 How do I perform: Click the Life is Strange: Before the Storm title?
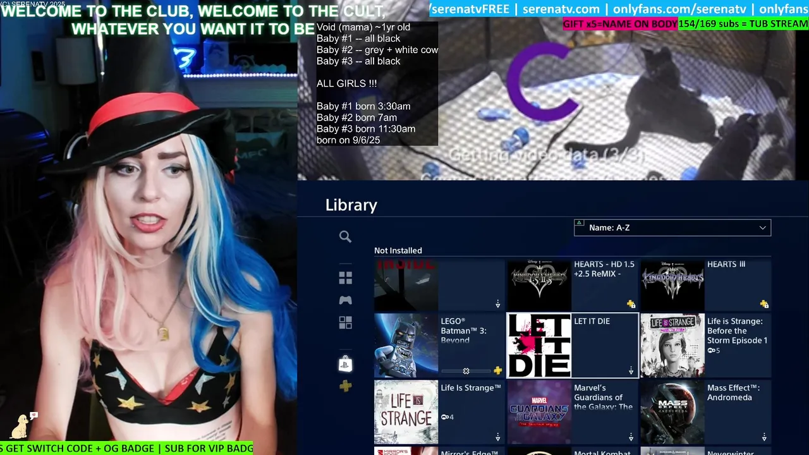click(x=738, y=331)
